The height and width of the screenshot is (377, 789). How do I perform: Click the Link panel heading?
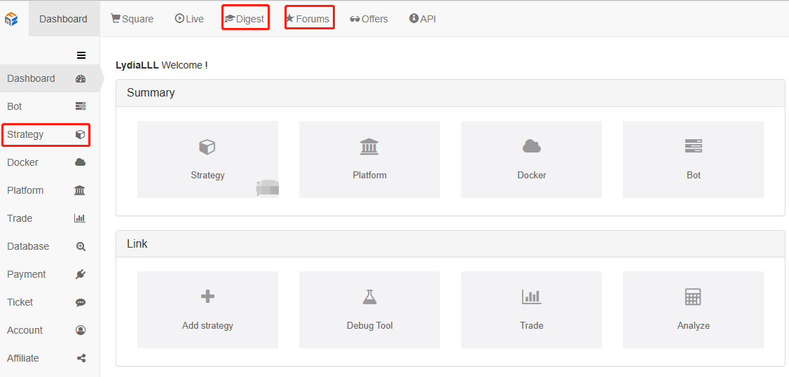point(137,244)
